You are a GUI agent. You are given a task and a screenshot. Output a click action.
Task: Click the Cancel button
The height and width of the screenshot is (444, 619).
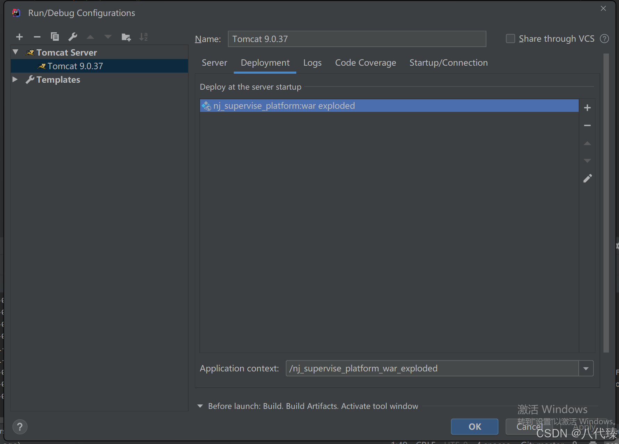(529, 427)
